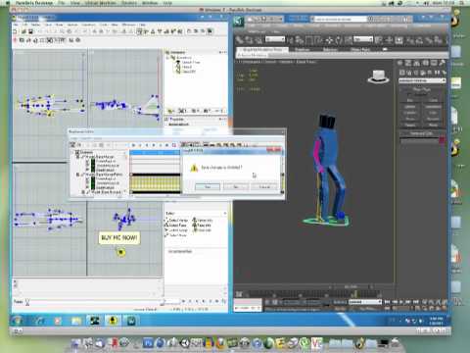Click the Save disk icon in fragMOTION toolbar
Image resolution: width=470 pixels, height=353 pixels.
point(30,31)
